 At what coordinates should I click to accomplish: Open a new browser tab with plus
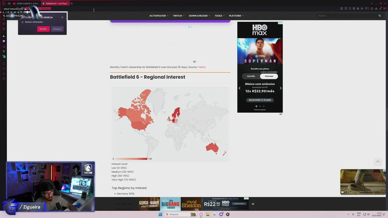[72, 4]
